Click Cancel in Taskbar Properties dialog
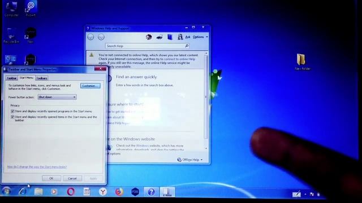Viewport: 362px width, 203px height. (x=72, y=178)
